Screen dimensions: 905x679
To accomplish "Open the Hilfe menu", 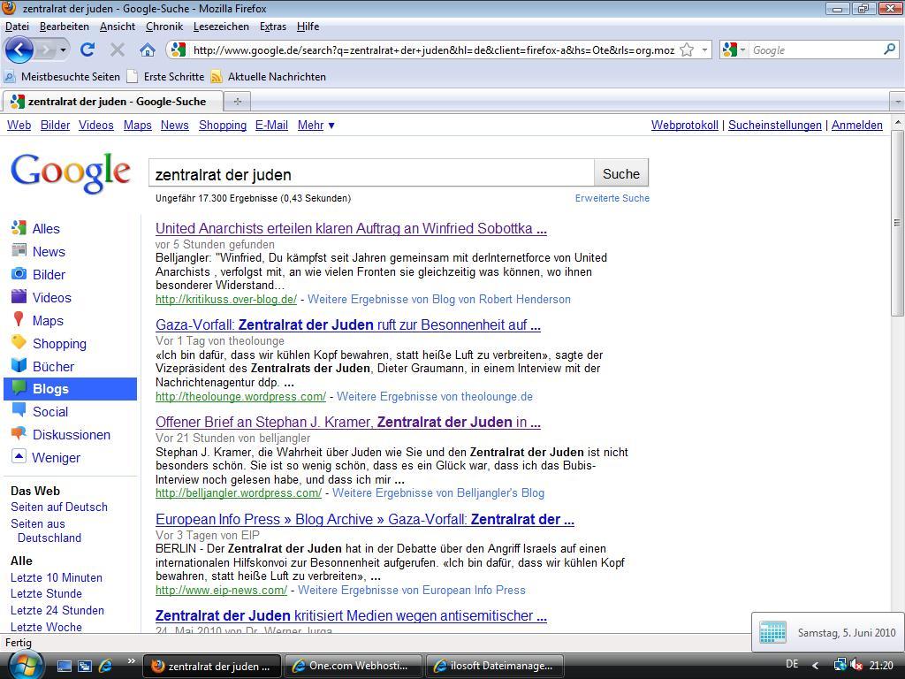I will tap(308, 27).
